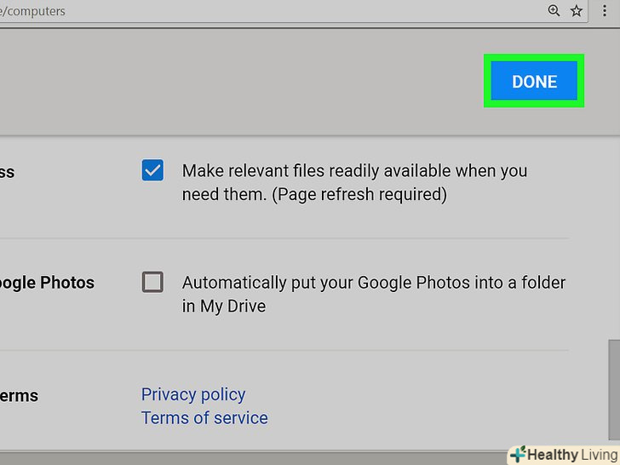This screenshot has width=620, height=465.
Task: Click the Healthy Living green cross logo
Action: 516,455
